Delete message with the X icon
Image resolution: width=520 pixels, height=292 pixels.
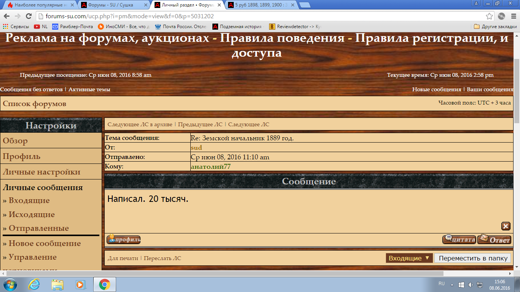(x=506, y=226)
